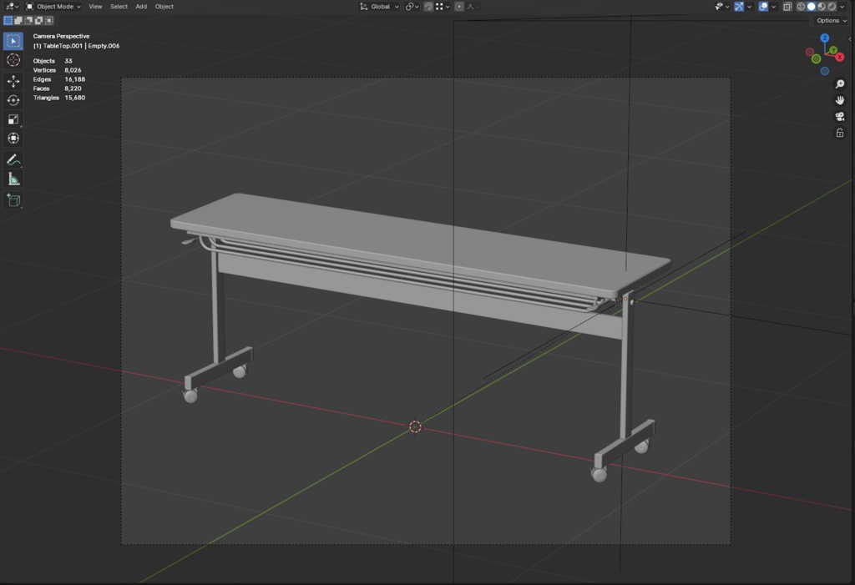This screenshot has width=855, height=585.
Task: Expand the shading options dropdown arrow
Action: [842, 7]
